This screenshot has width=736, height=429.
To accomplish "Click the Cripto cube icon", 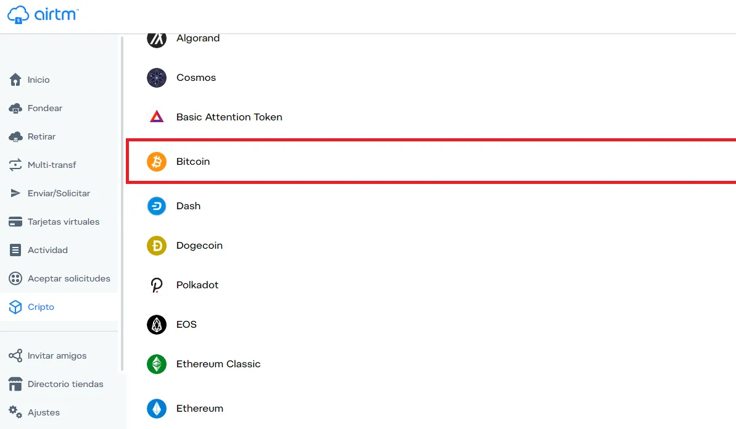I will [15, 307].
